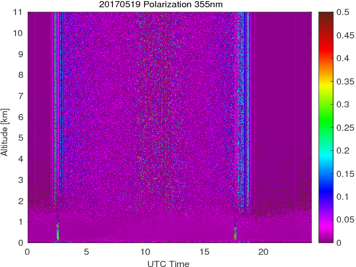Click the y-axis tick label 4
This screenshot has height=267, width=356.
[21, 159]
